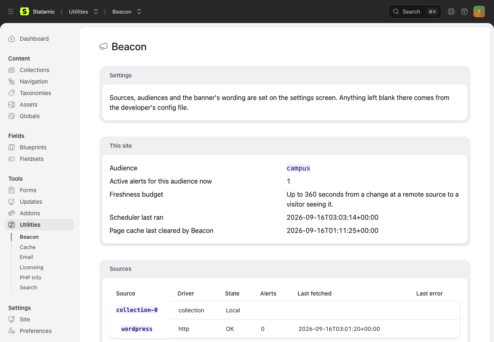Open the Search utility sub-item
494x342 pixels.
[28, 287]
